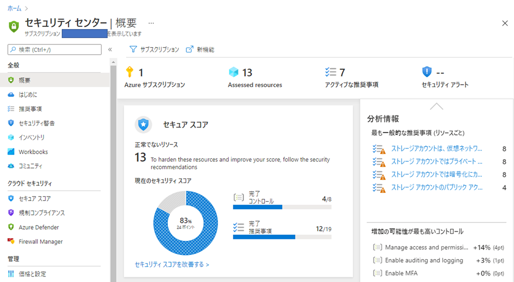
Task: Click the security alerts blue shield icon
Action: (x=427, y=72)
